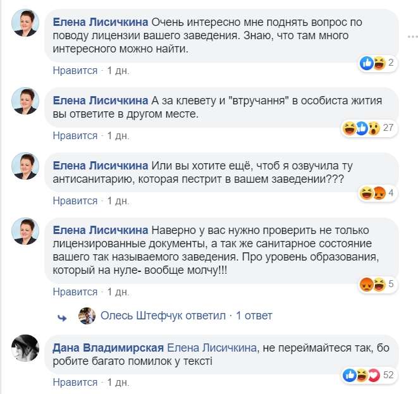The image size is (418, 394).
Task: Open Дана Владимирская's profile picture
Action: tap(27, 347)
